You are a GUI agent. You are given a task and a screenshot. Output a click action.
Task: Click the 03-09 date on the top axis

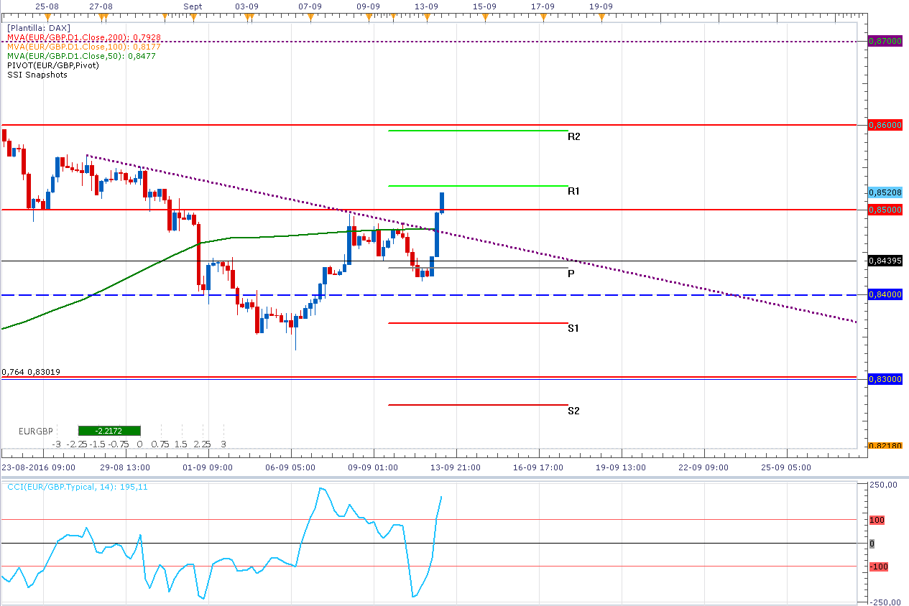tap(246, 6)
